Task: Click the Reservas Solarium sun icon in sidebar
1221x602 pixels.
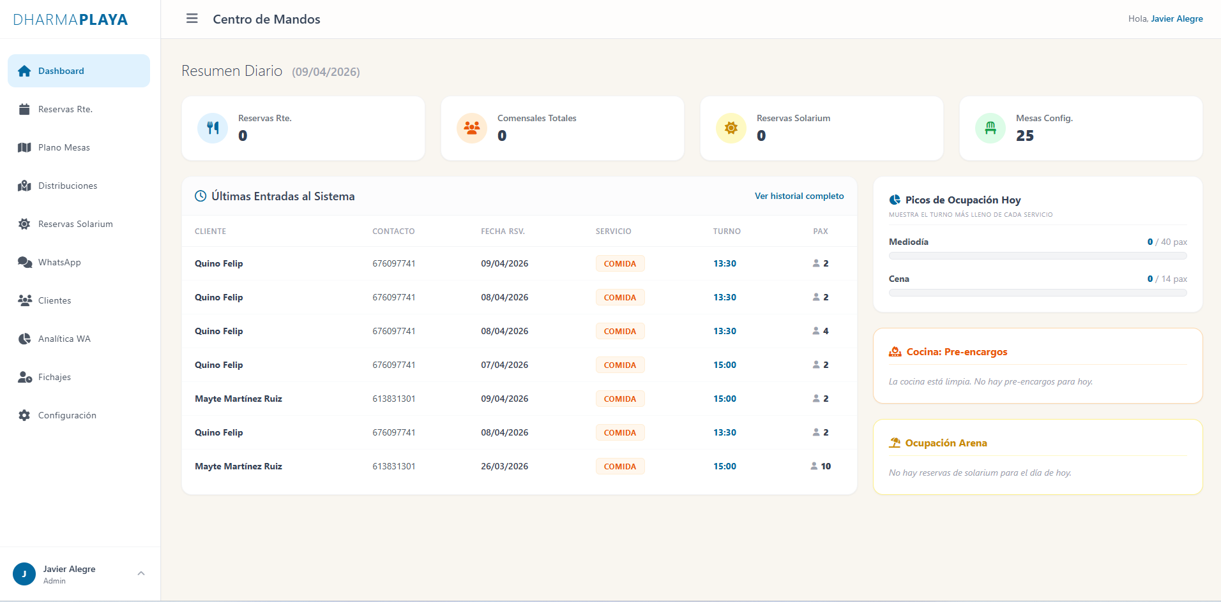Action: (x=24, y=224)
